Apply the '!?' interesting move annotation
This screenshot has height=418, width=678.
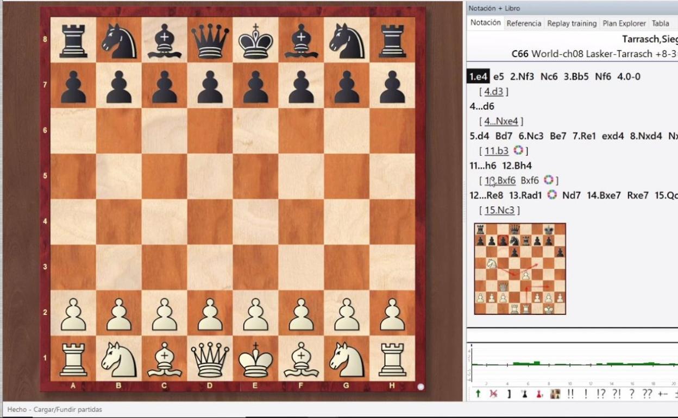(601, 394)
